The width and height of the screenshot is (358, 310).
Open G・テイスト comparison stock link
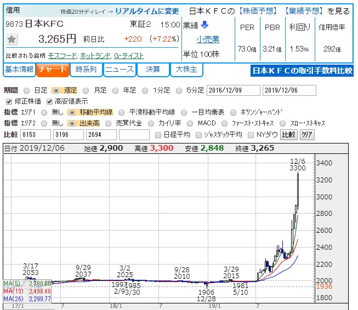tap(129, 56)
